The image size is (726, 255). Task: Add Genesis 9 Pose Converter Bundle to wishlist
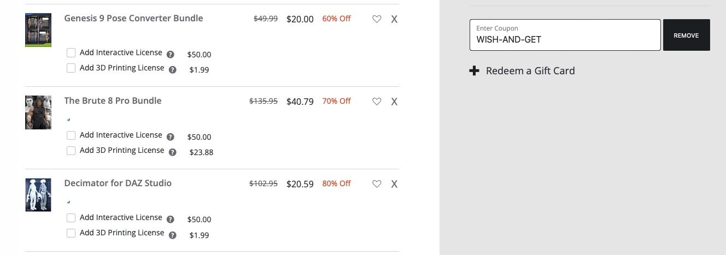coord(377,19)
